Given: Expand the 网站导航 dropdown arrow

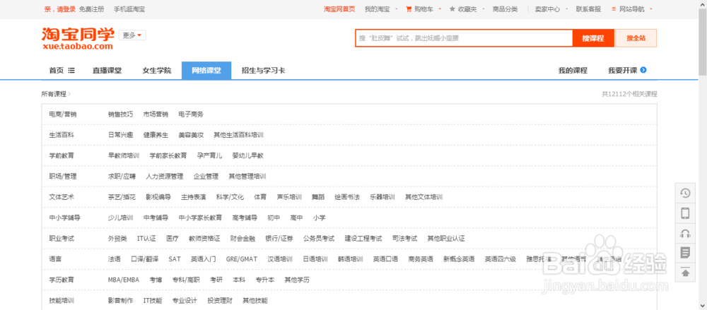Looking at the screenshot, I should point(650,9).
